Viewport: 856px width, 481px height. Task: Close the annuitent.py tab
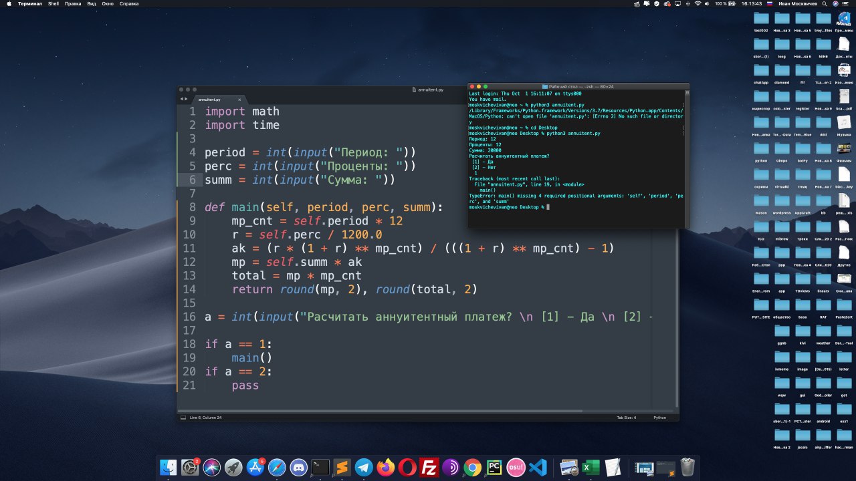tap(239, 100)
